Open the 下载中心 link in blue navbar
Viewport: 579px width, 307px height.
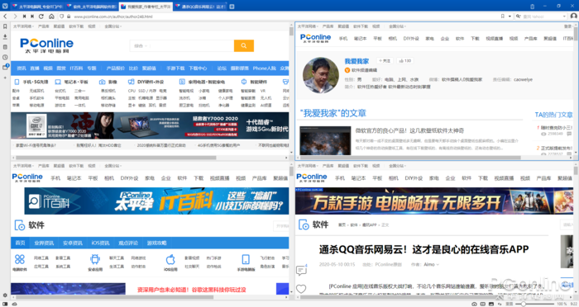coord(198,68)
